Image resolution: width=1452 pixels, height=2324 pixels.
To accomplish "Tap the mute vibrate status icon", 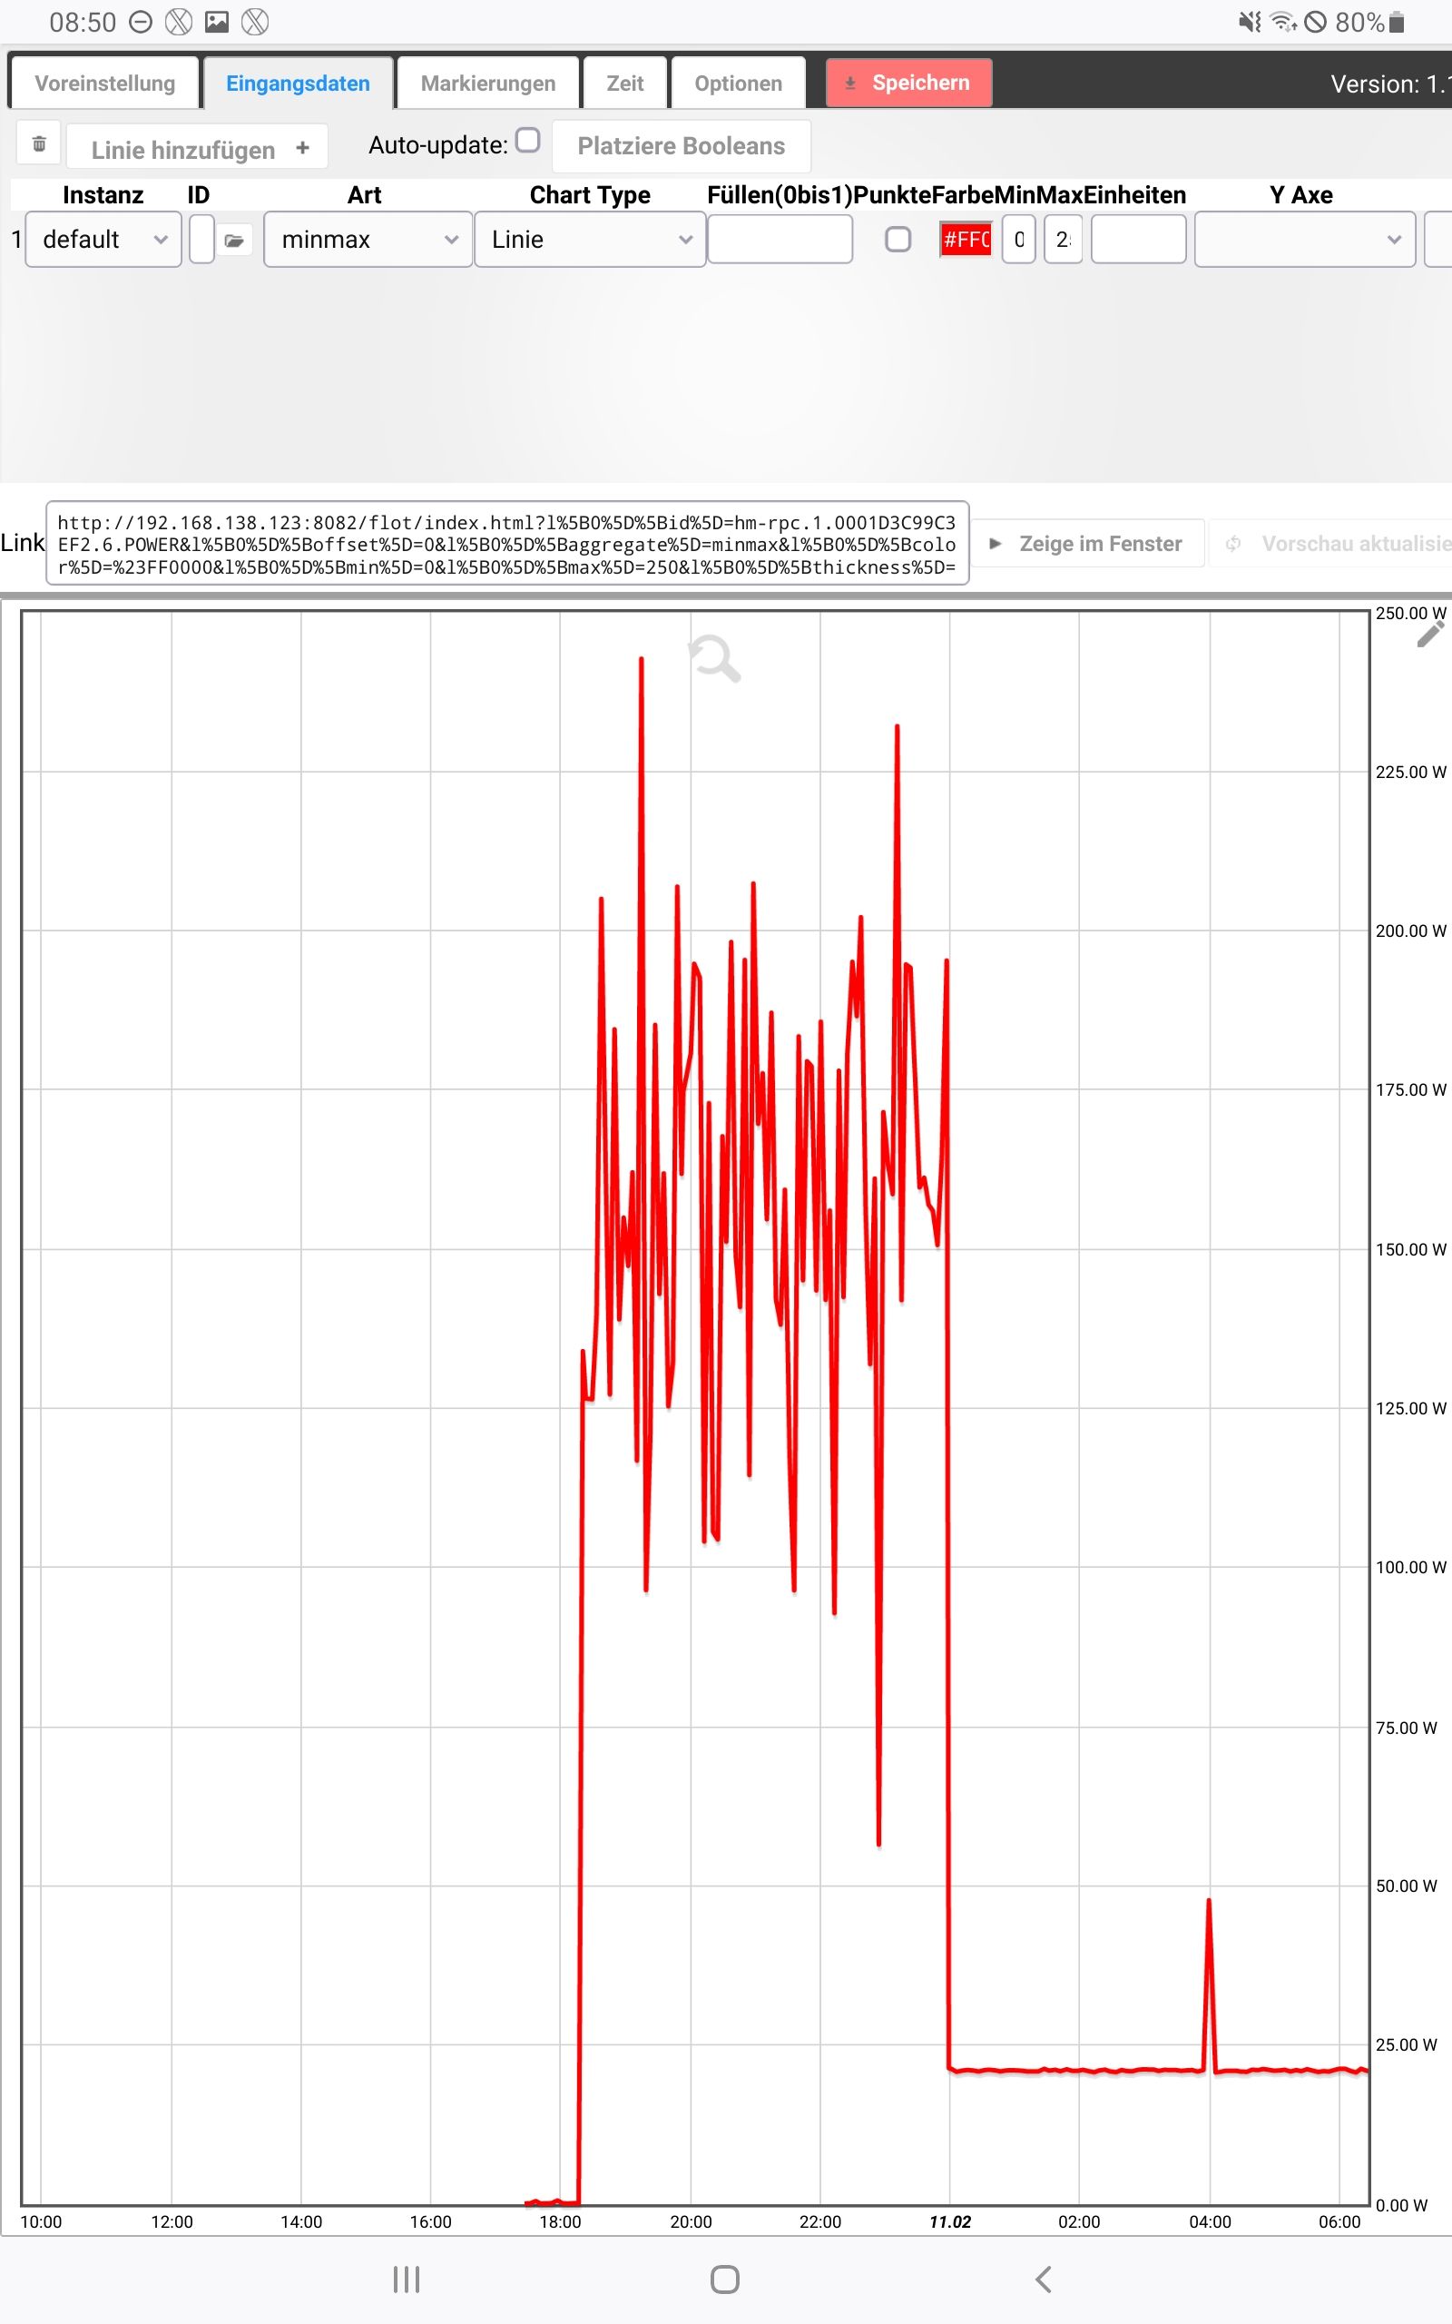I will (1250, 22).
